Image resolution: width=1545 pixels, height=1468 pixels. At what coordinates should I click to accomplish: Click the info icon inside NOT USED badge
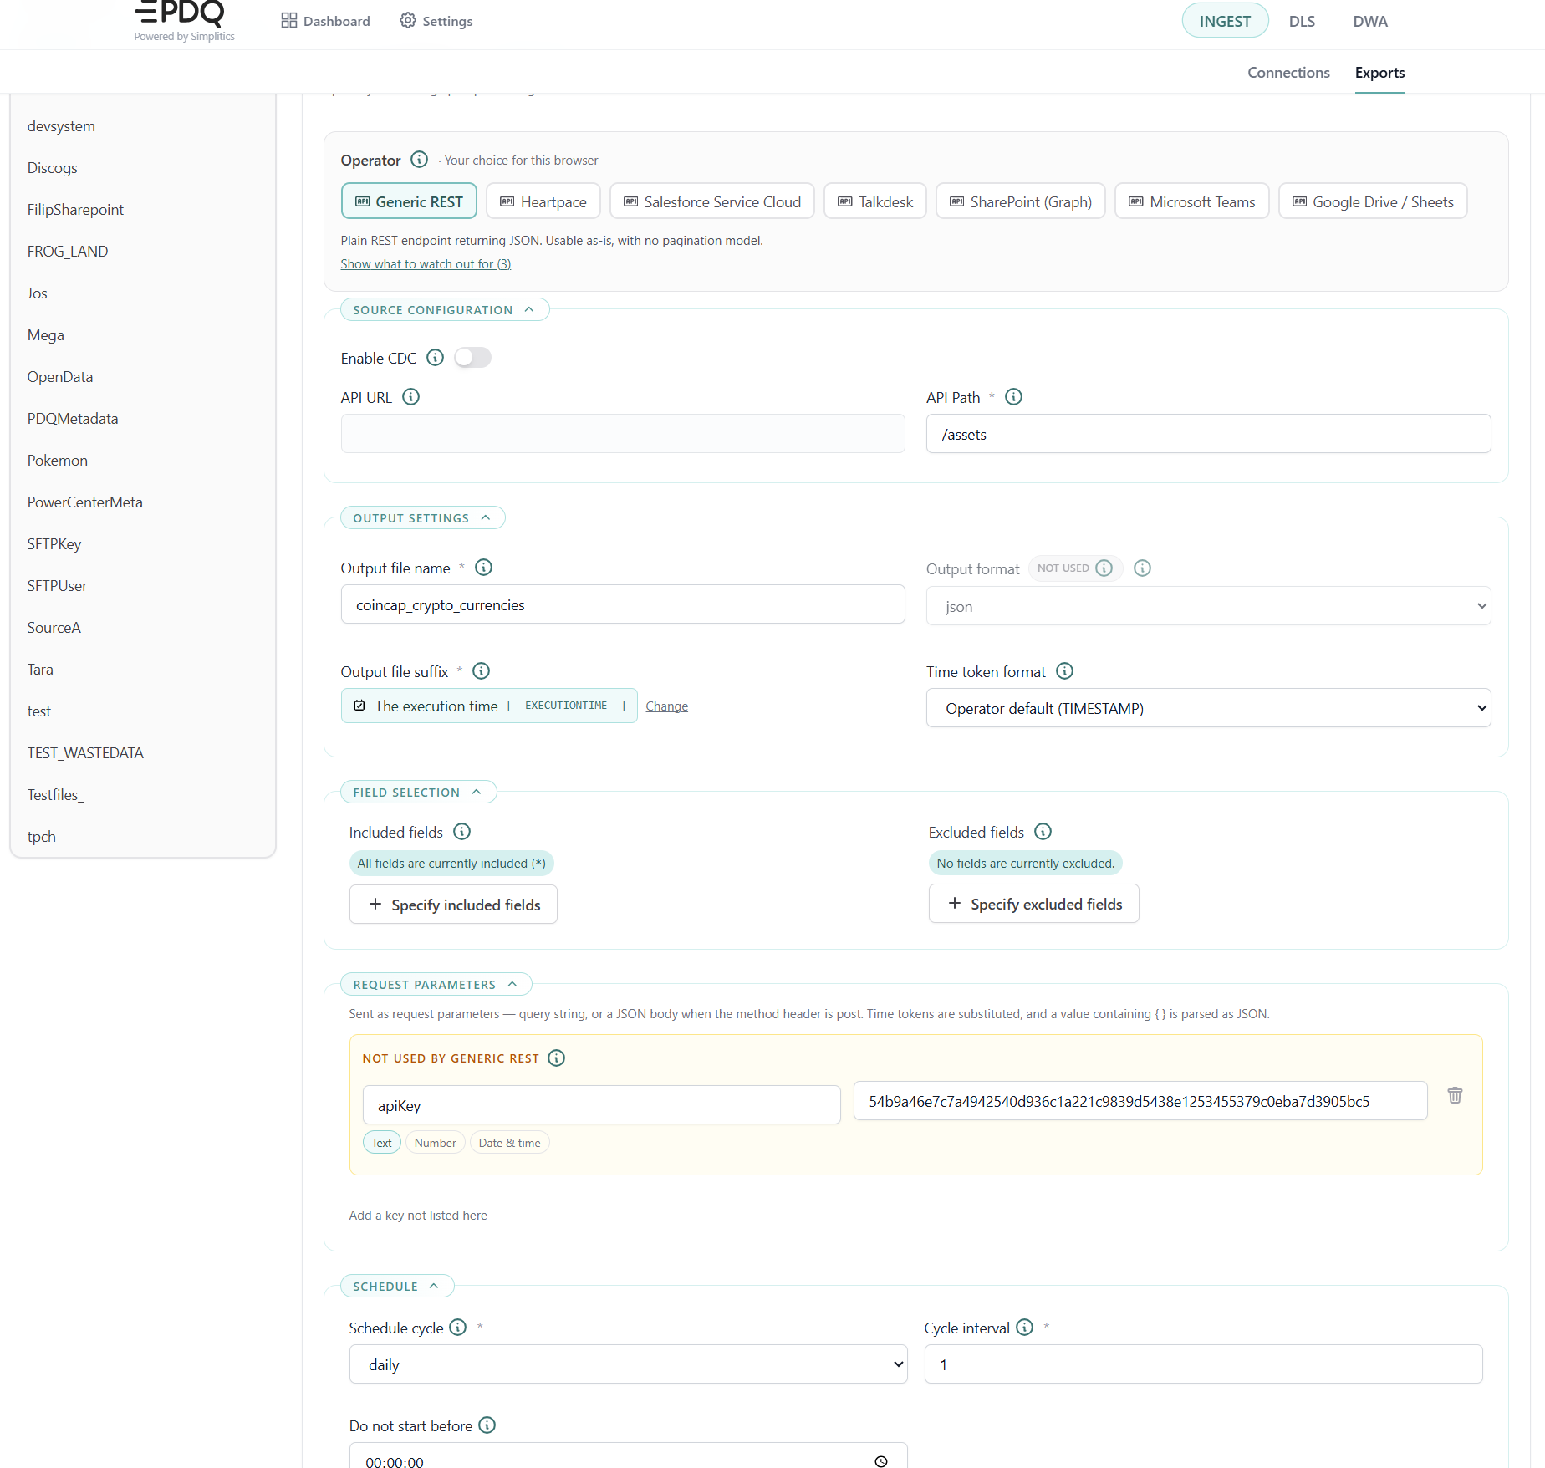1104,568
